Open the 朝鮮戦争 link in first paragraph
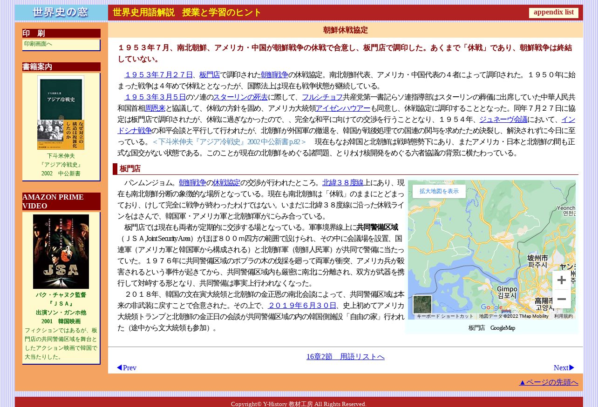 pos(274,75)
